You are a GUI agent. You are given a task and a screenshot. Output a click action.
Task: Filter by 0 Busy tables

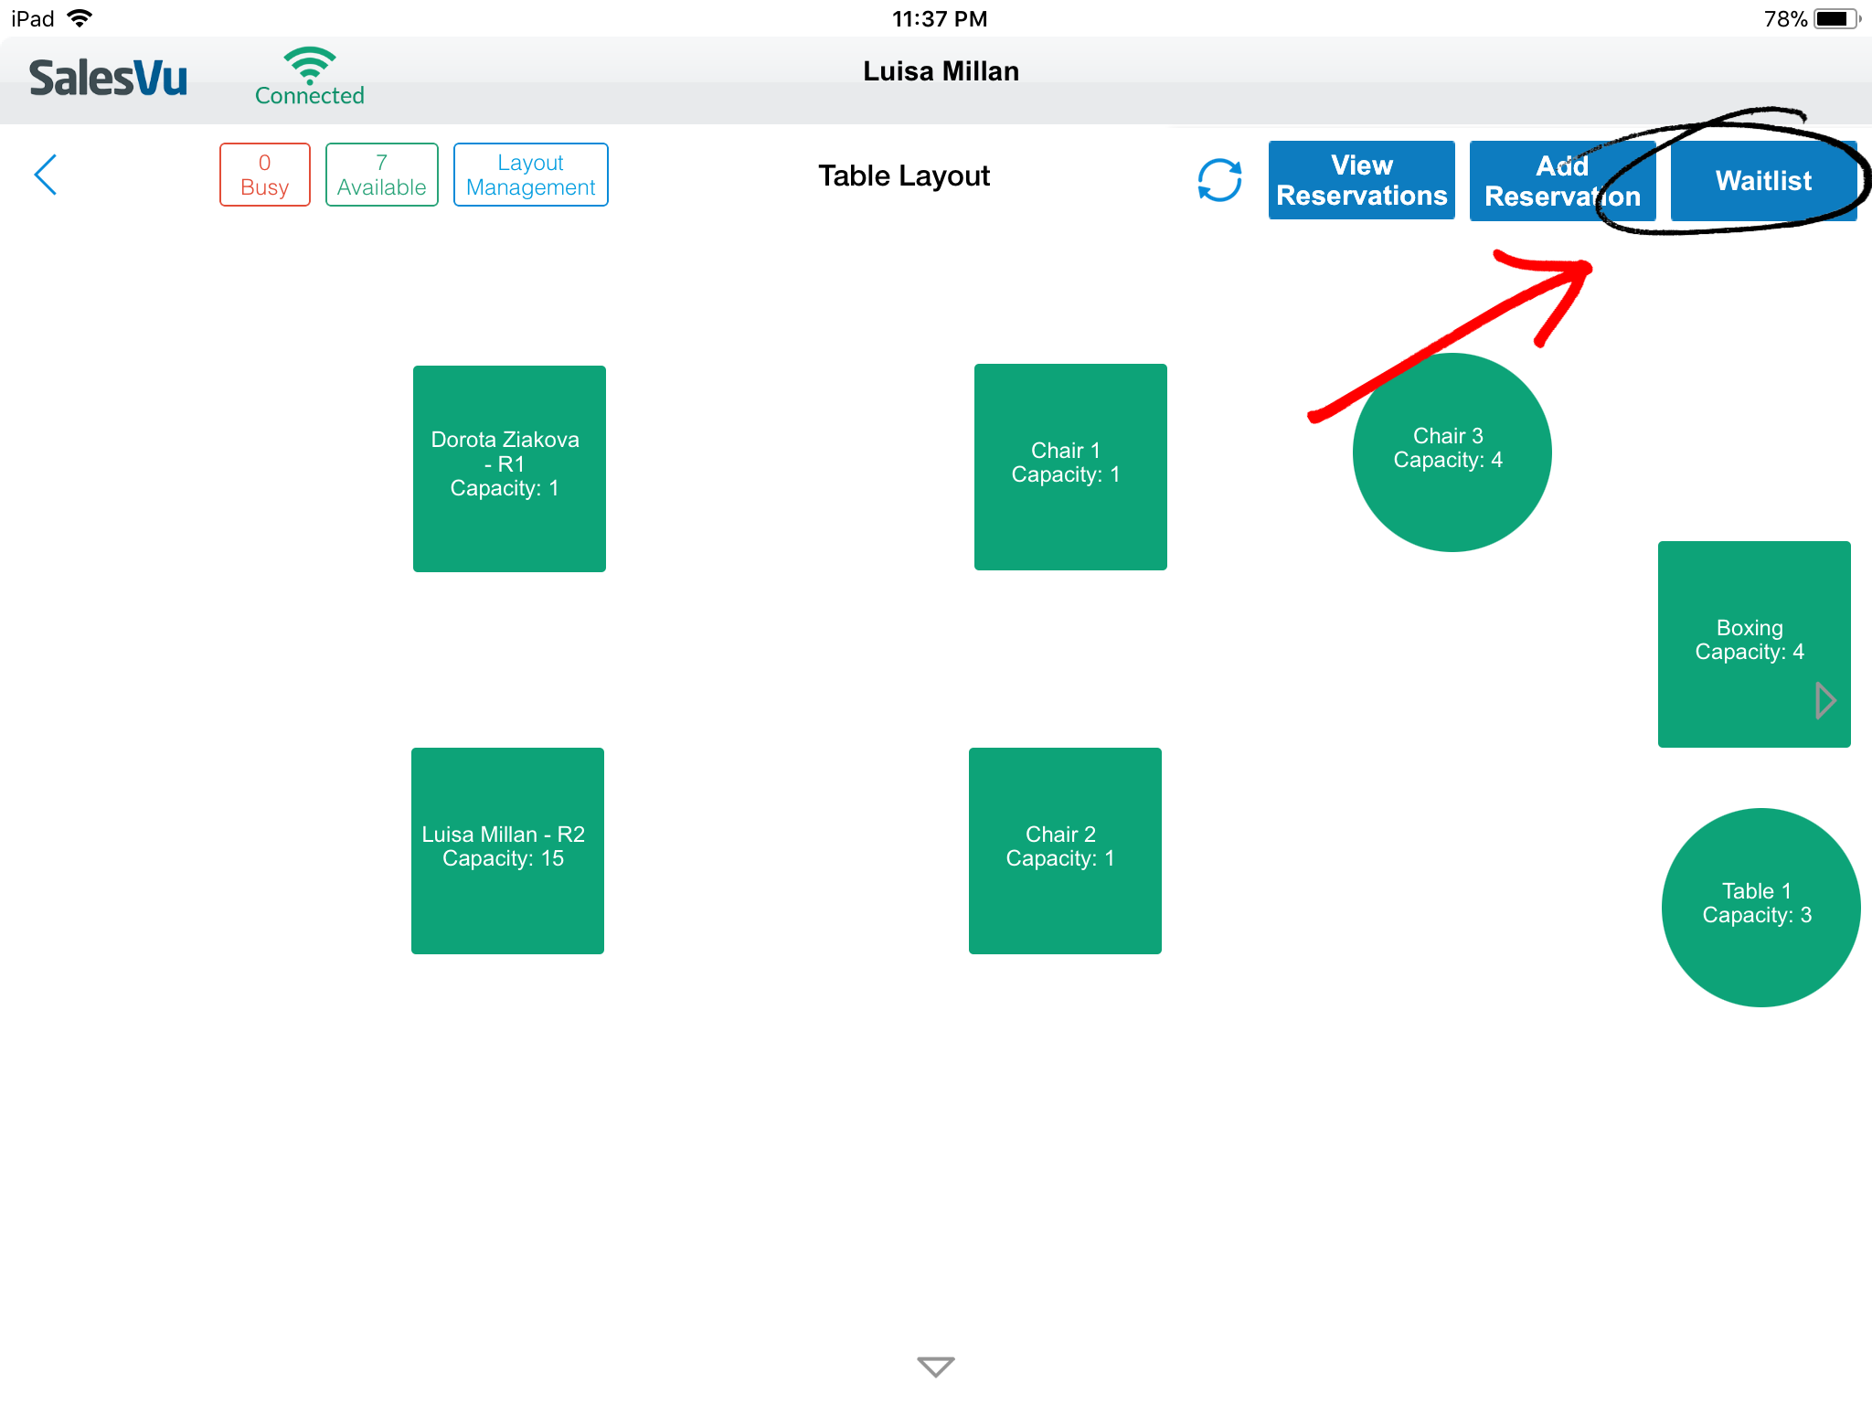[264, 175]
